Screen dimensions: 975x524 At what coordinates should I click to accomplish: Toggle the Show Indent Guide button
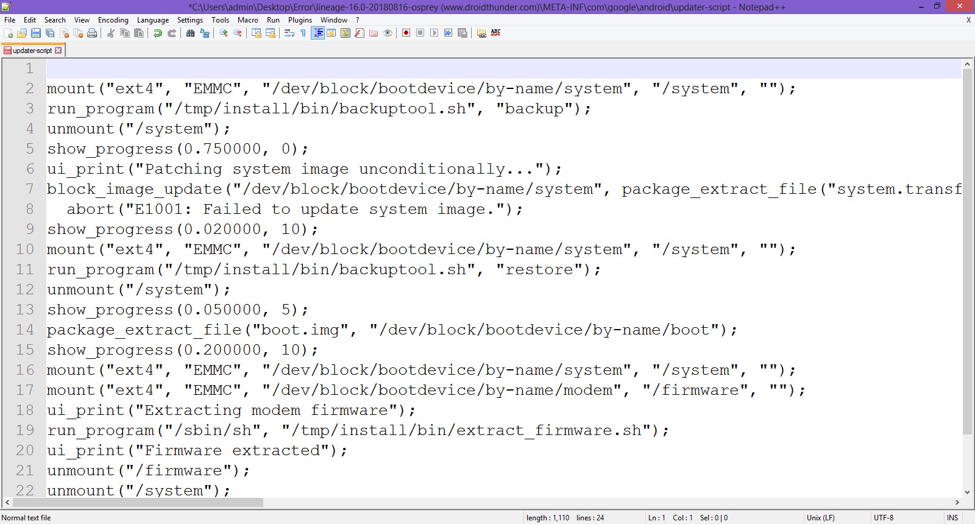[x=317, y=33]
